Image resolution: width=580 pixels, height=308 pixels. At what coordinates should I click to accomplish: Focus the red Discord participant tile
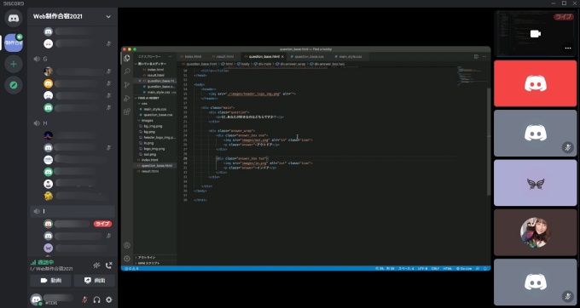click(535, 83)
